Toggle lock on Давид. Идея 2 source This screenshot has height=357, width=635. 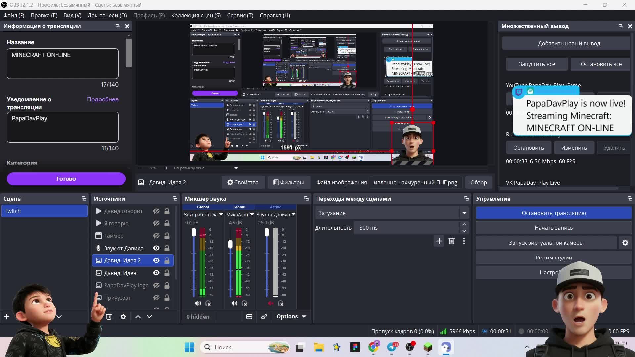click(167, 260)
